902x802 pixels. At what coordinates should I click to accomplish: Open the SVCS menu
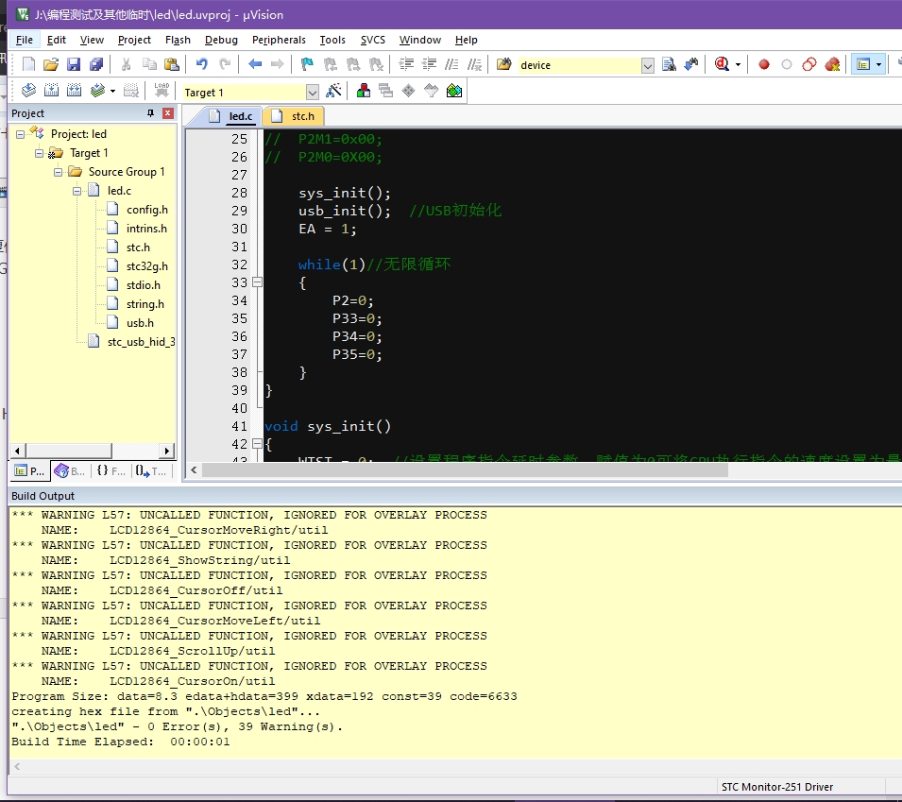tap(373, 40)
